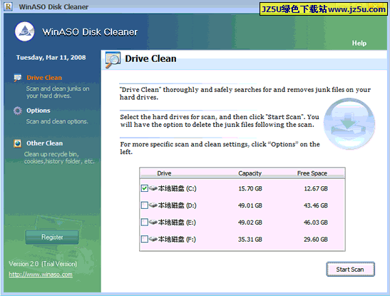The width and height of the screenshot is (390, 296).
Task: Click the WinASO logo icon in header
Action: point(24,31)
